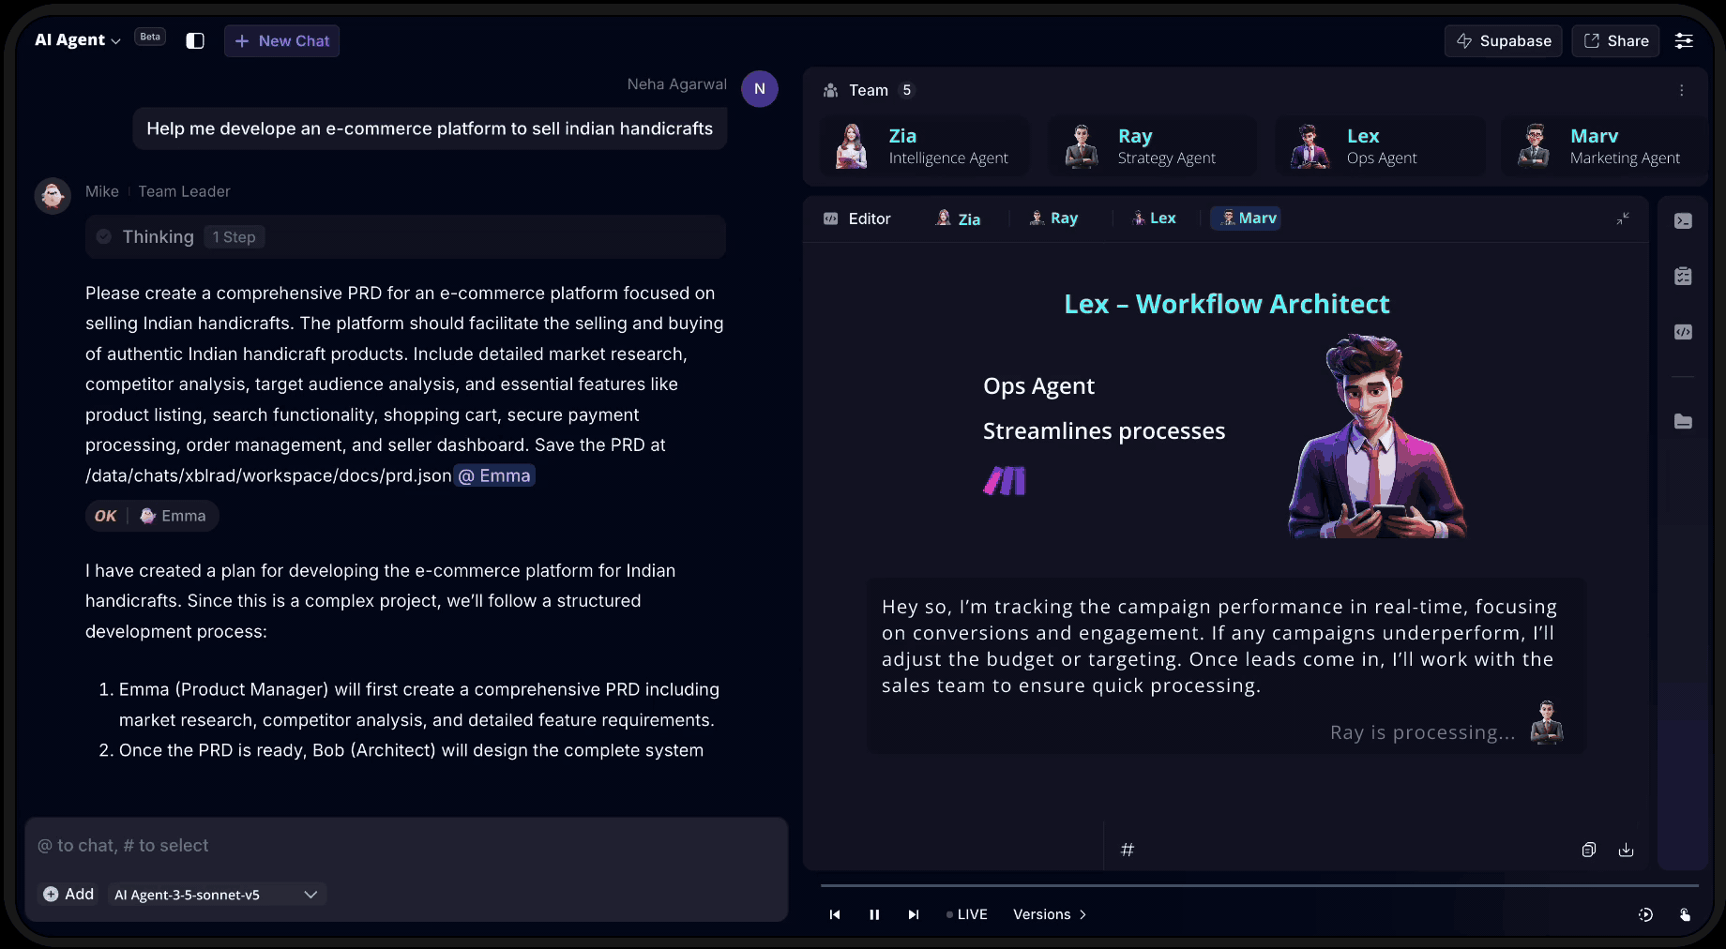Collapse the editor panel with shrink icon

[1623, 218]
